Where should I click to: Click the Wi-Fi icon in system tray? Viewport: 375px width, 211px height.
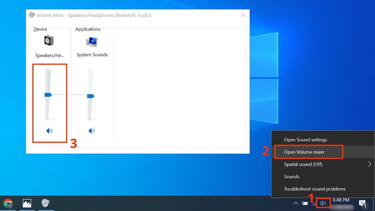click(314, 204)
